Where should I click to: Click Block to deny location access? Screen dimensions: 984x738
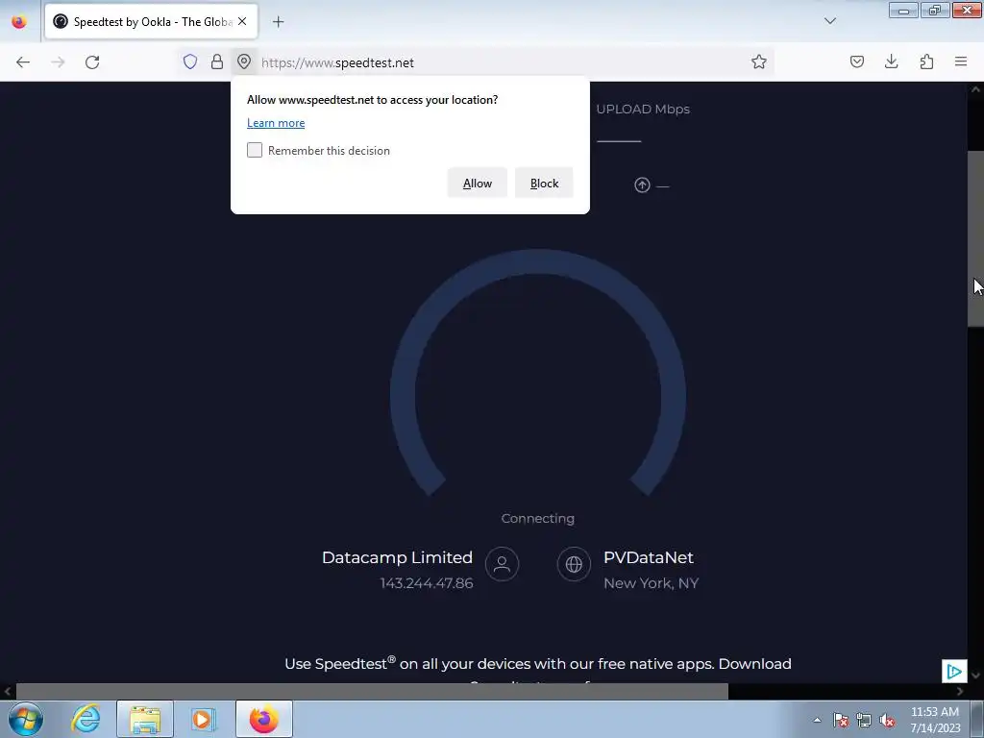coord(544,184)
